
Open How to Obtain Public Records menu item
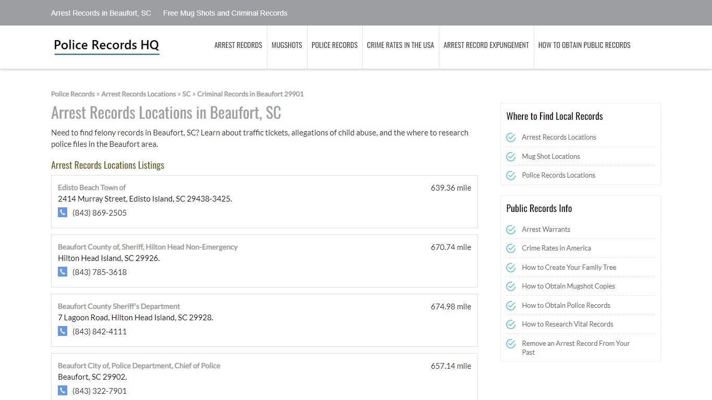click(584, 45)
